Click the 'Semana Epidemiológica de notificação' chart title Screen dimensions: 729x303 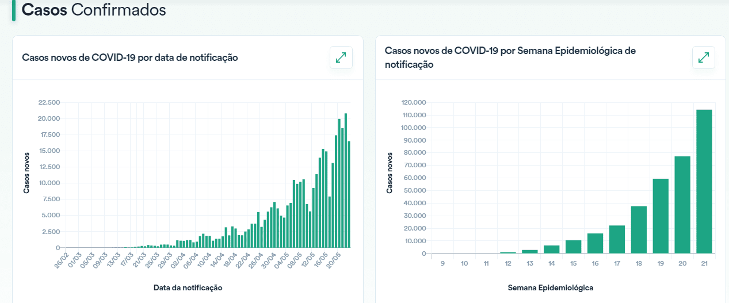pyautogui.click(x=510, y=57)
